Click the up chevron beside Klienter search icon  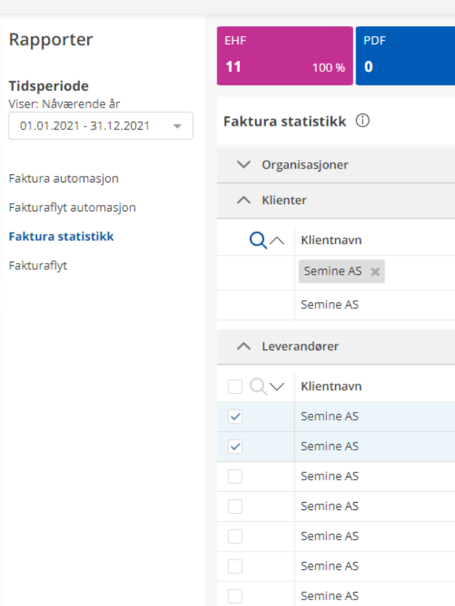[x=277, y=241]
